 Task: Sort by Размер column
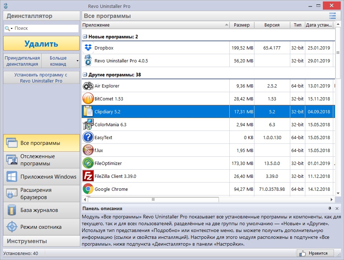point(242,25)
